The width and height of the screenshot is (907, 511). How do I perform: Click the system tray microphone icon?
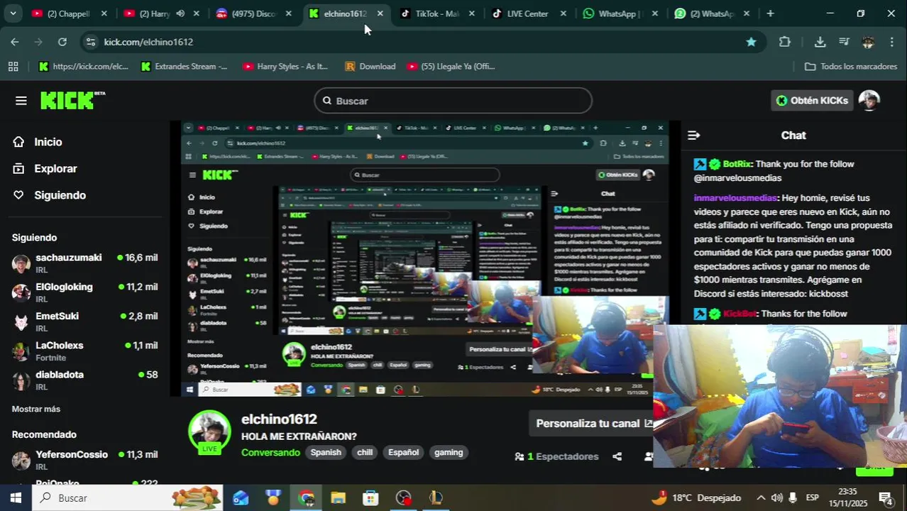pos(793,498)
